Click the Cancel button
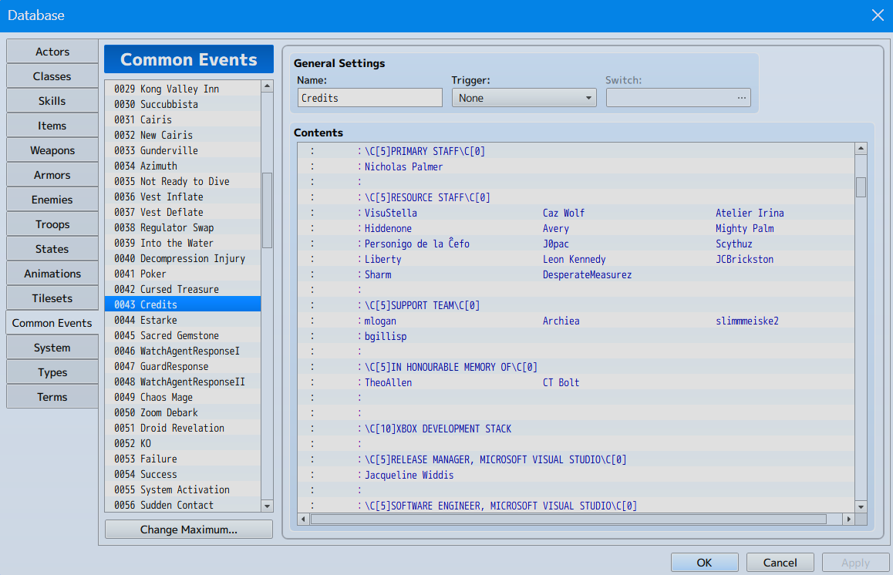The width and height of the screenshot is (893, 575). (780, 563)
